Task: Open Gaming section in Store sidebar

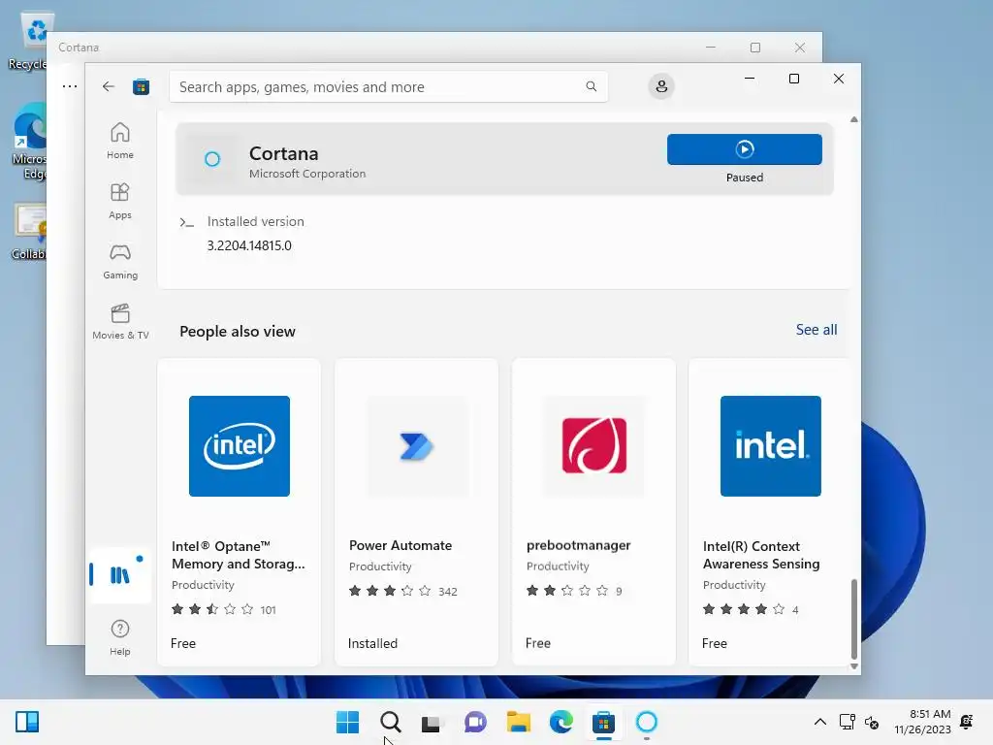Action: (x=119, y=261)
